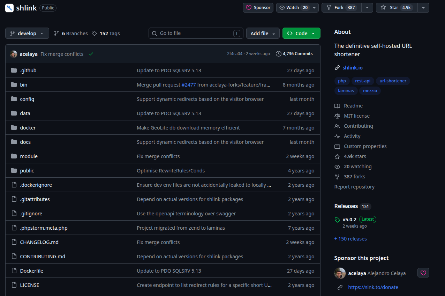Open the green Code dropdown
Viewport: 445px width, 296px height.
(x=301, y=33)
